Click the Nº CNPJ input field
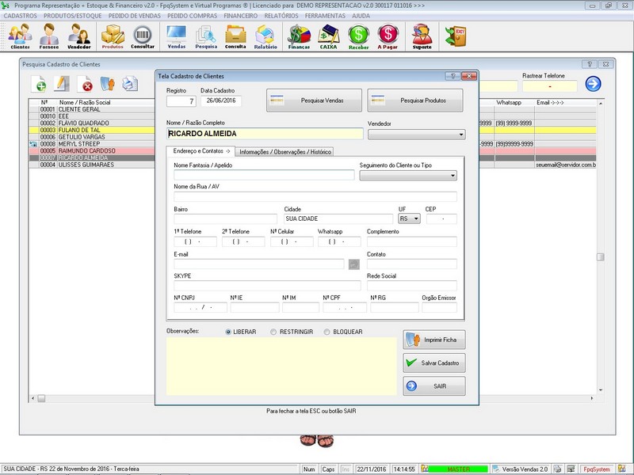This screenshot has width=634, height=475. click(x=201, y=307)
